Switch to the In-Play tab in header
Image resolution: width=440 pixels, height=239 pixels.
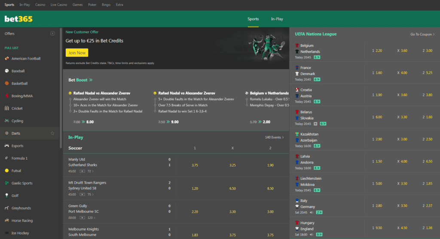[277, 19]
